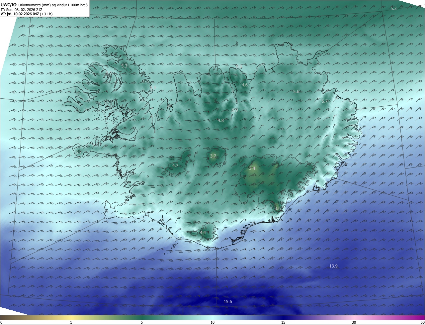This screenshot has width=425, height=325.
Task: Click the colorbar label '5'
Action: click(142, 322)
